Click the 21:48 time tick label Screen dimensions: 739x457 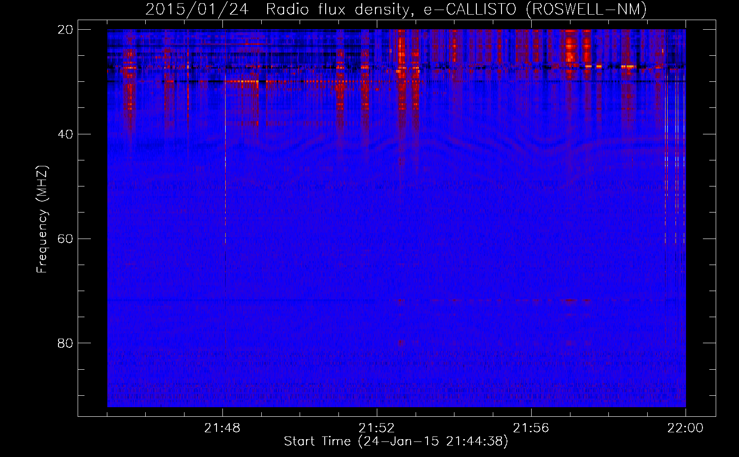(222, 428)
